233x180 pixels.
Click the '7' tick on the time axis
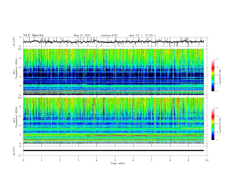(x=152, y=160)
